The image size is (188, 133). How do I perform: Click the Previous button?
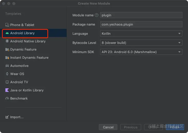[x=131, y=127]
